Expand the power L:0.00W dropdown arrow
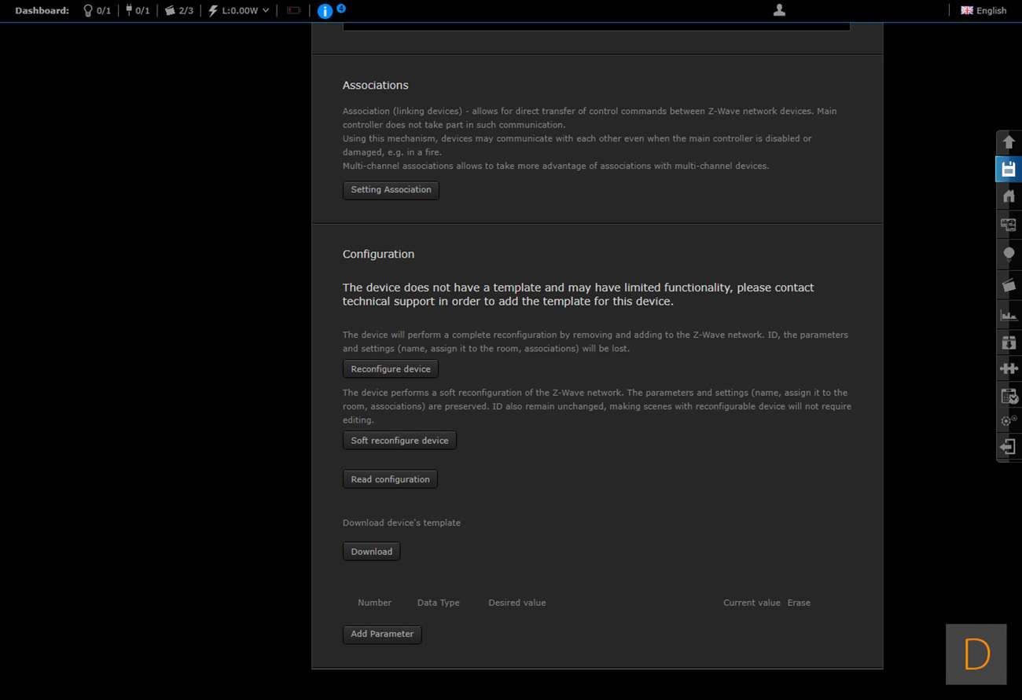 click(266, 10)
